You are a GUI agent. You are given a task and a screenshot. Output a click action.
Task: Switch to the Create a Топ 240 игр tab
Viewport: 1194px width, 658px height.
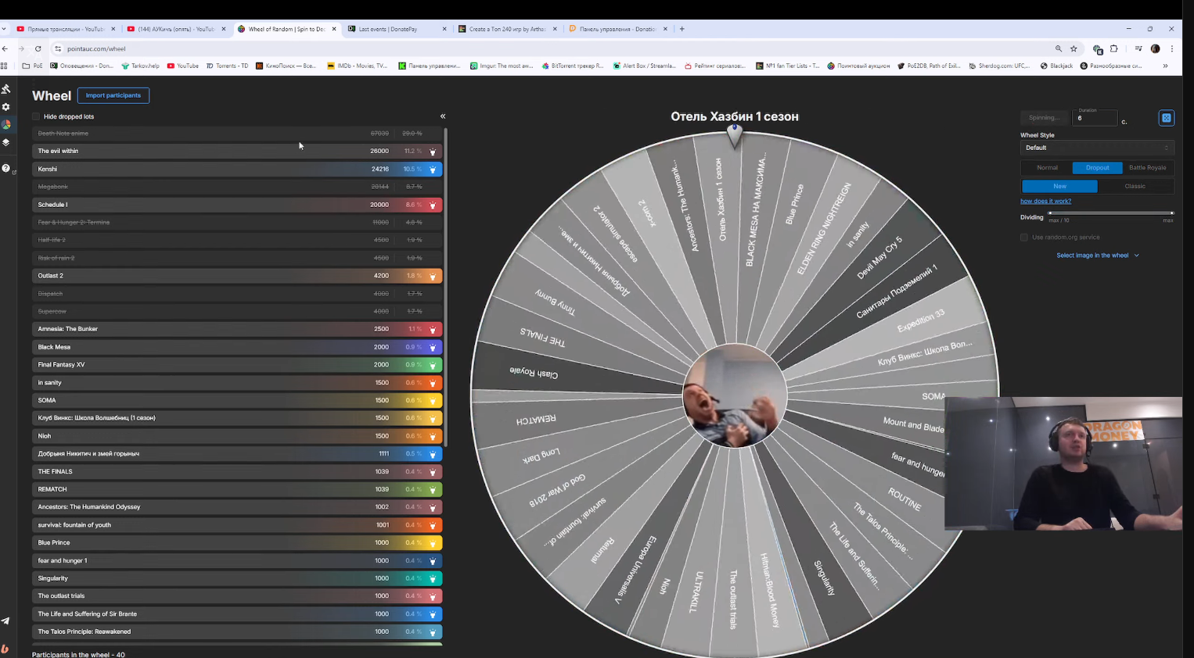pos(507,29)
